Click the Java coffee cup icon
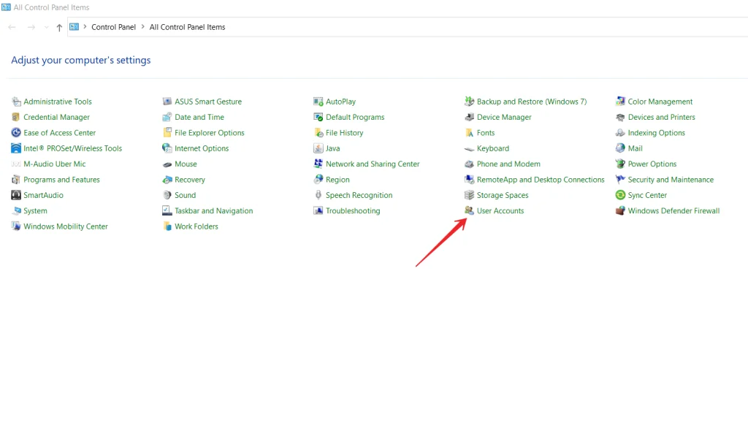 (318, 148)
